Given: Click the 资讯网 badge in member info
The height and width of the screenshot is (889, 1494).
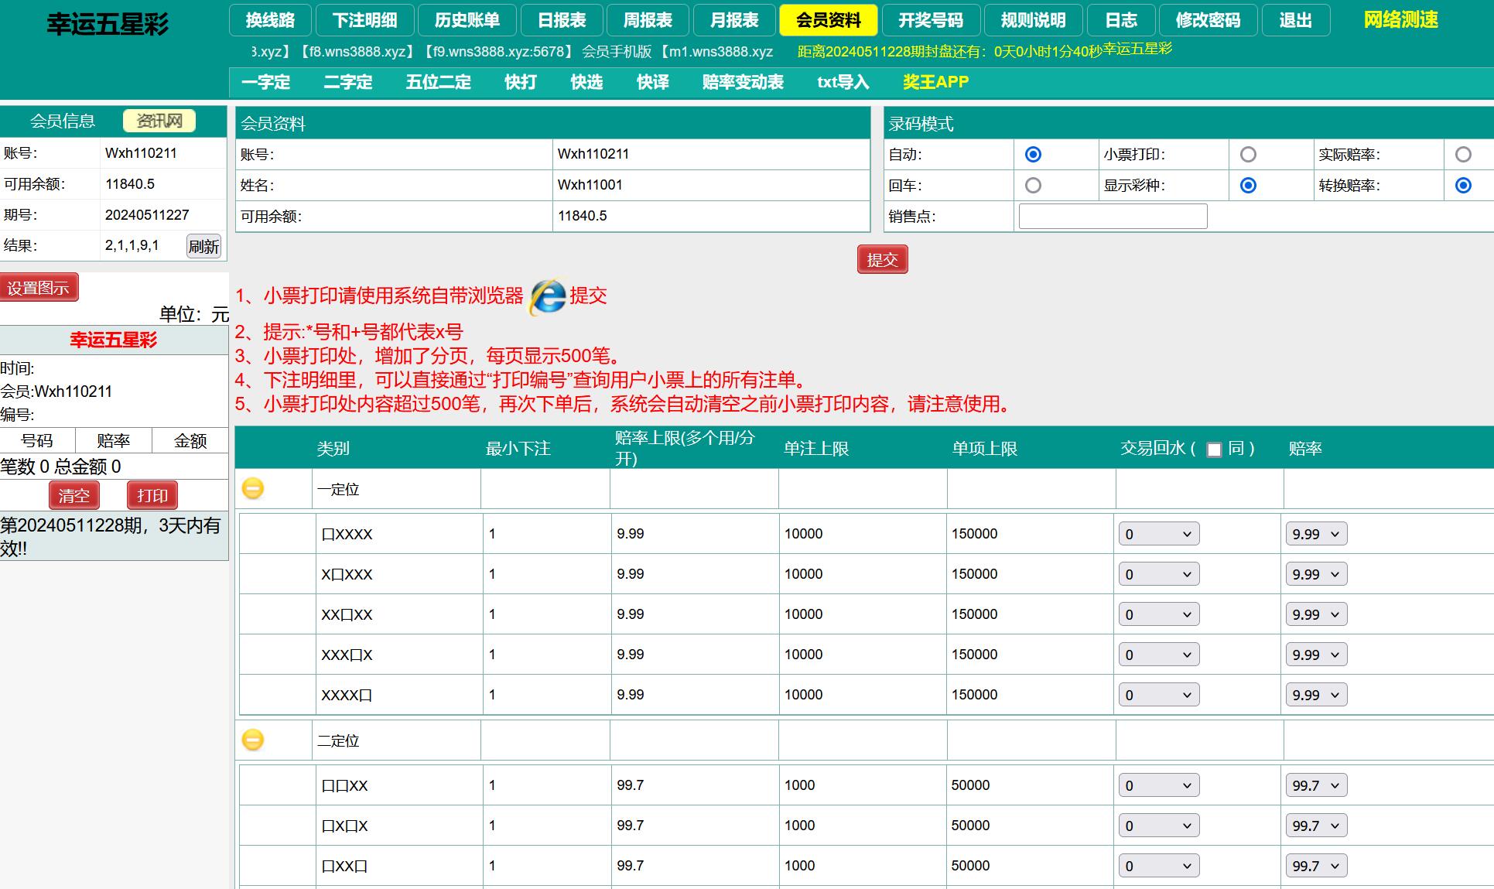Looking at the screenshot, I should pos(159,121).
